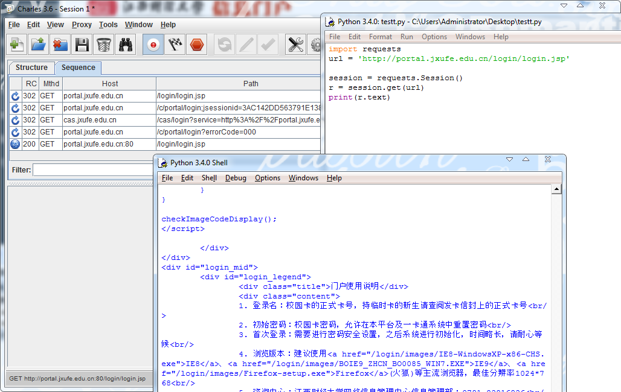
Task: Click the Save session floppy disk icon
Action: coord(82,45)
